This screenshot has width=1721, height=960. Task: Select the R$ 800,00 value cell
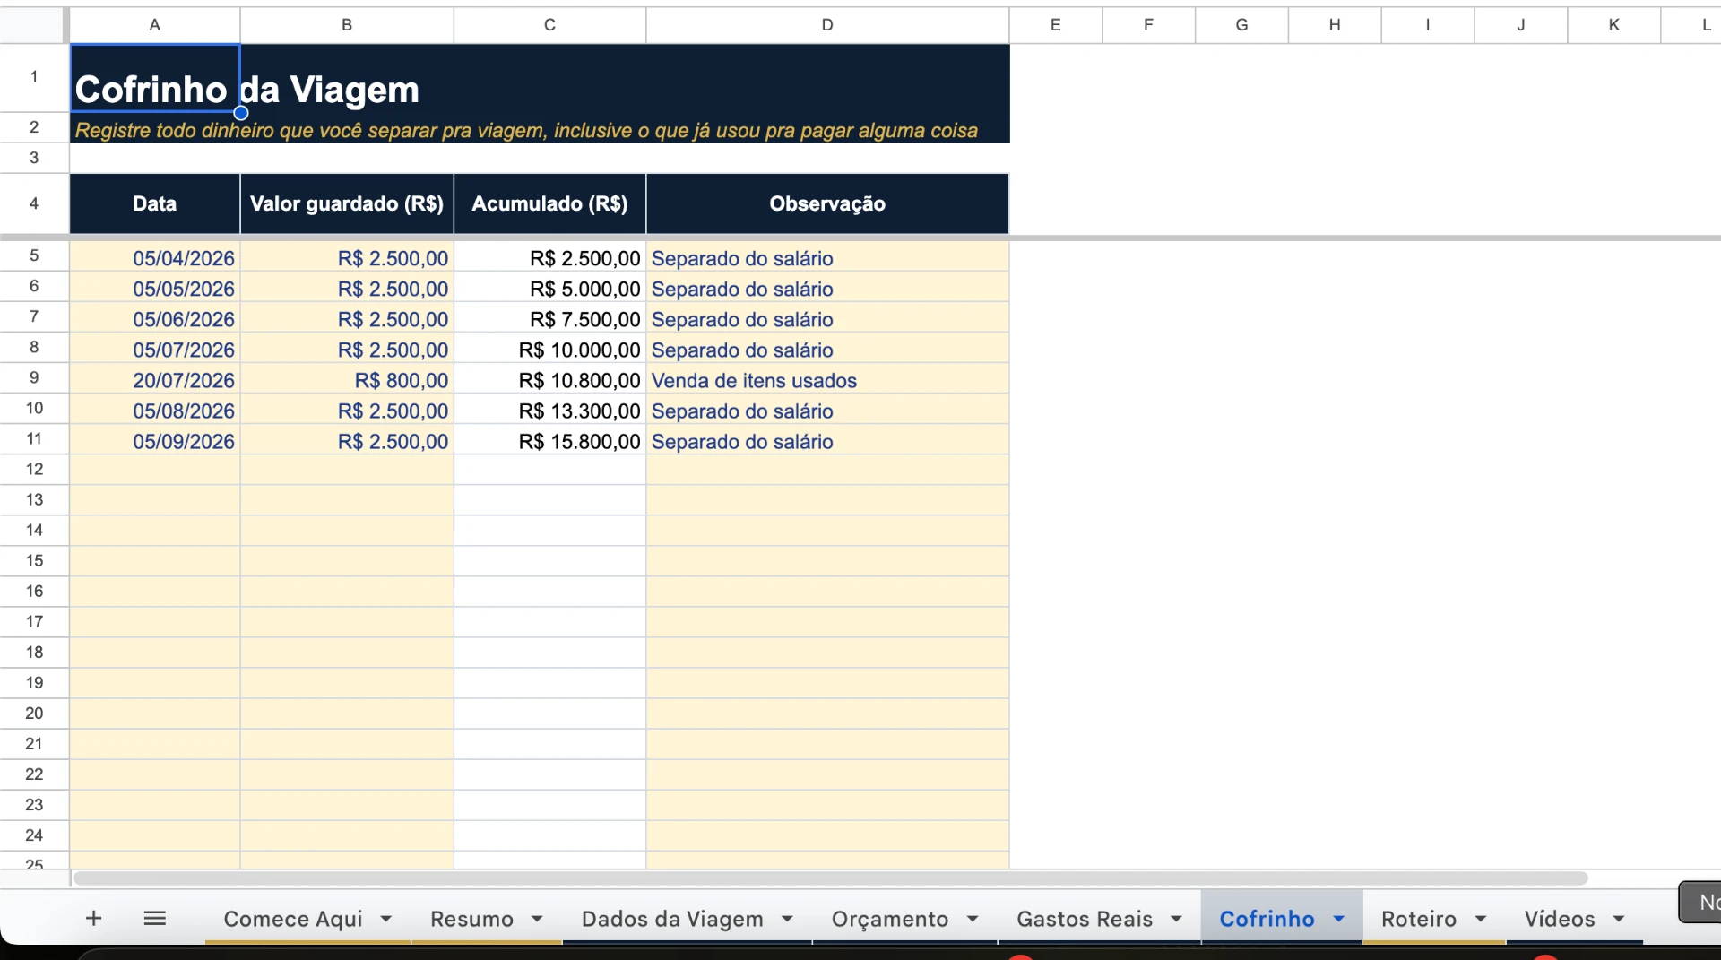[x=347, y=380]
